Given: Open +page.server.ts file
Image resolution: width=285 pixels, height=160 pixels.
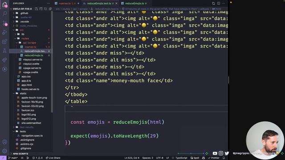Looking at the screenshot, I should pos(32,68).
